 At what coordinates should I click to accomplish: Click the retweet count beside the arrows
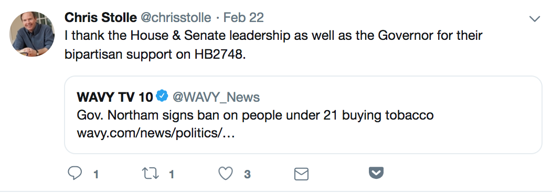(172, 175)
